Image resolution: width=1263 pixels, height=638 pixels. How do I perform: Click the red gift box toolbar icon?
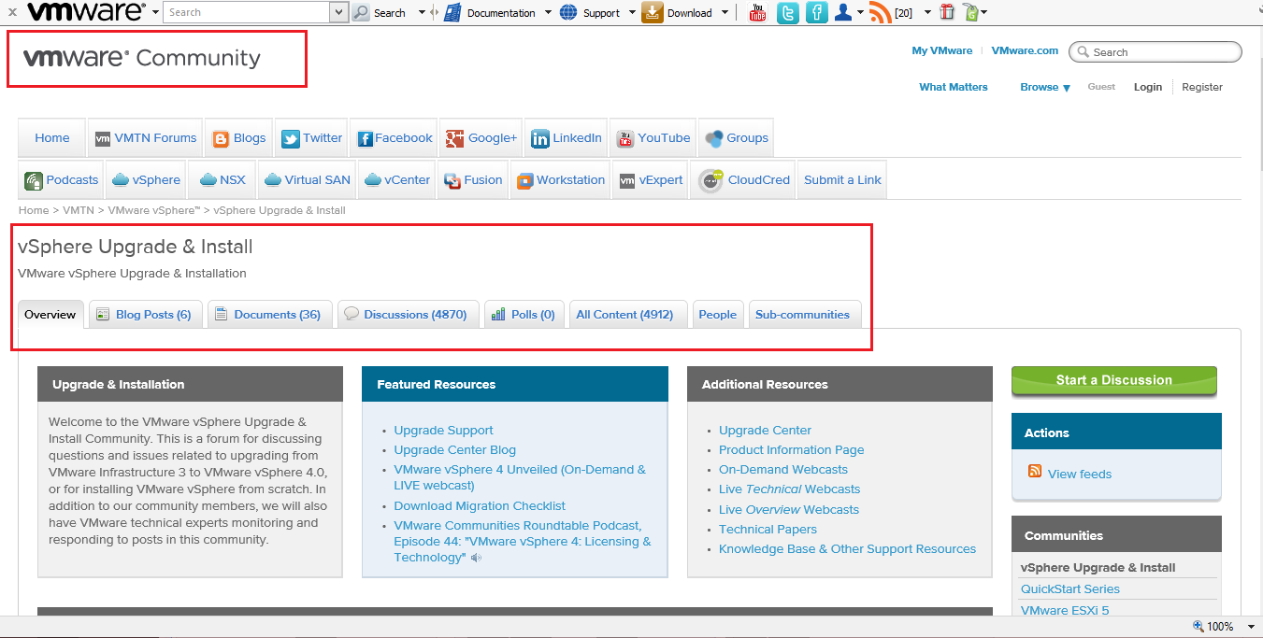point(947,12)
